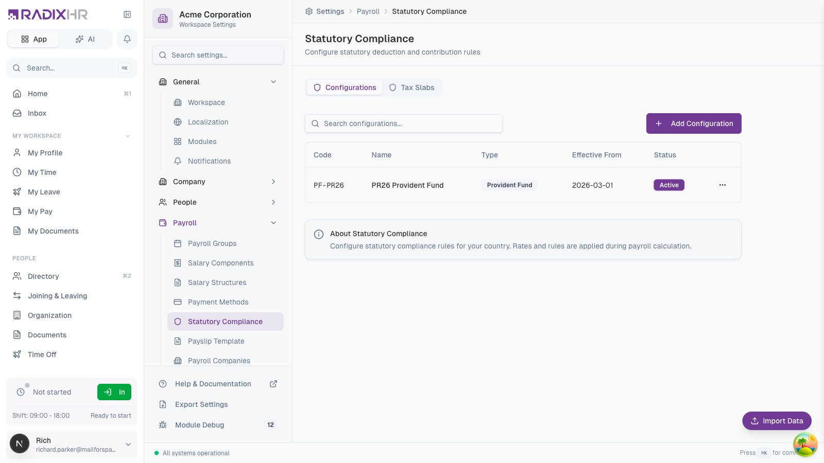
Task: Click the Active status badge
Action: click(669, 185)
